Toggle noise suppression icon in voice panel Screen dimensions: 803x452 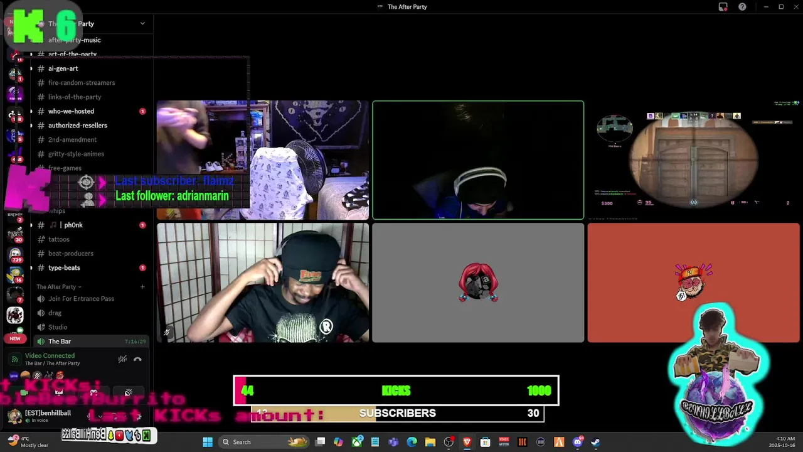coord(122,359)
